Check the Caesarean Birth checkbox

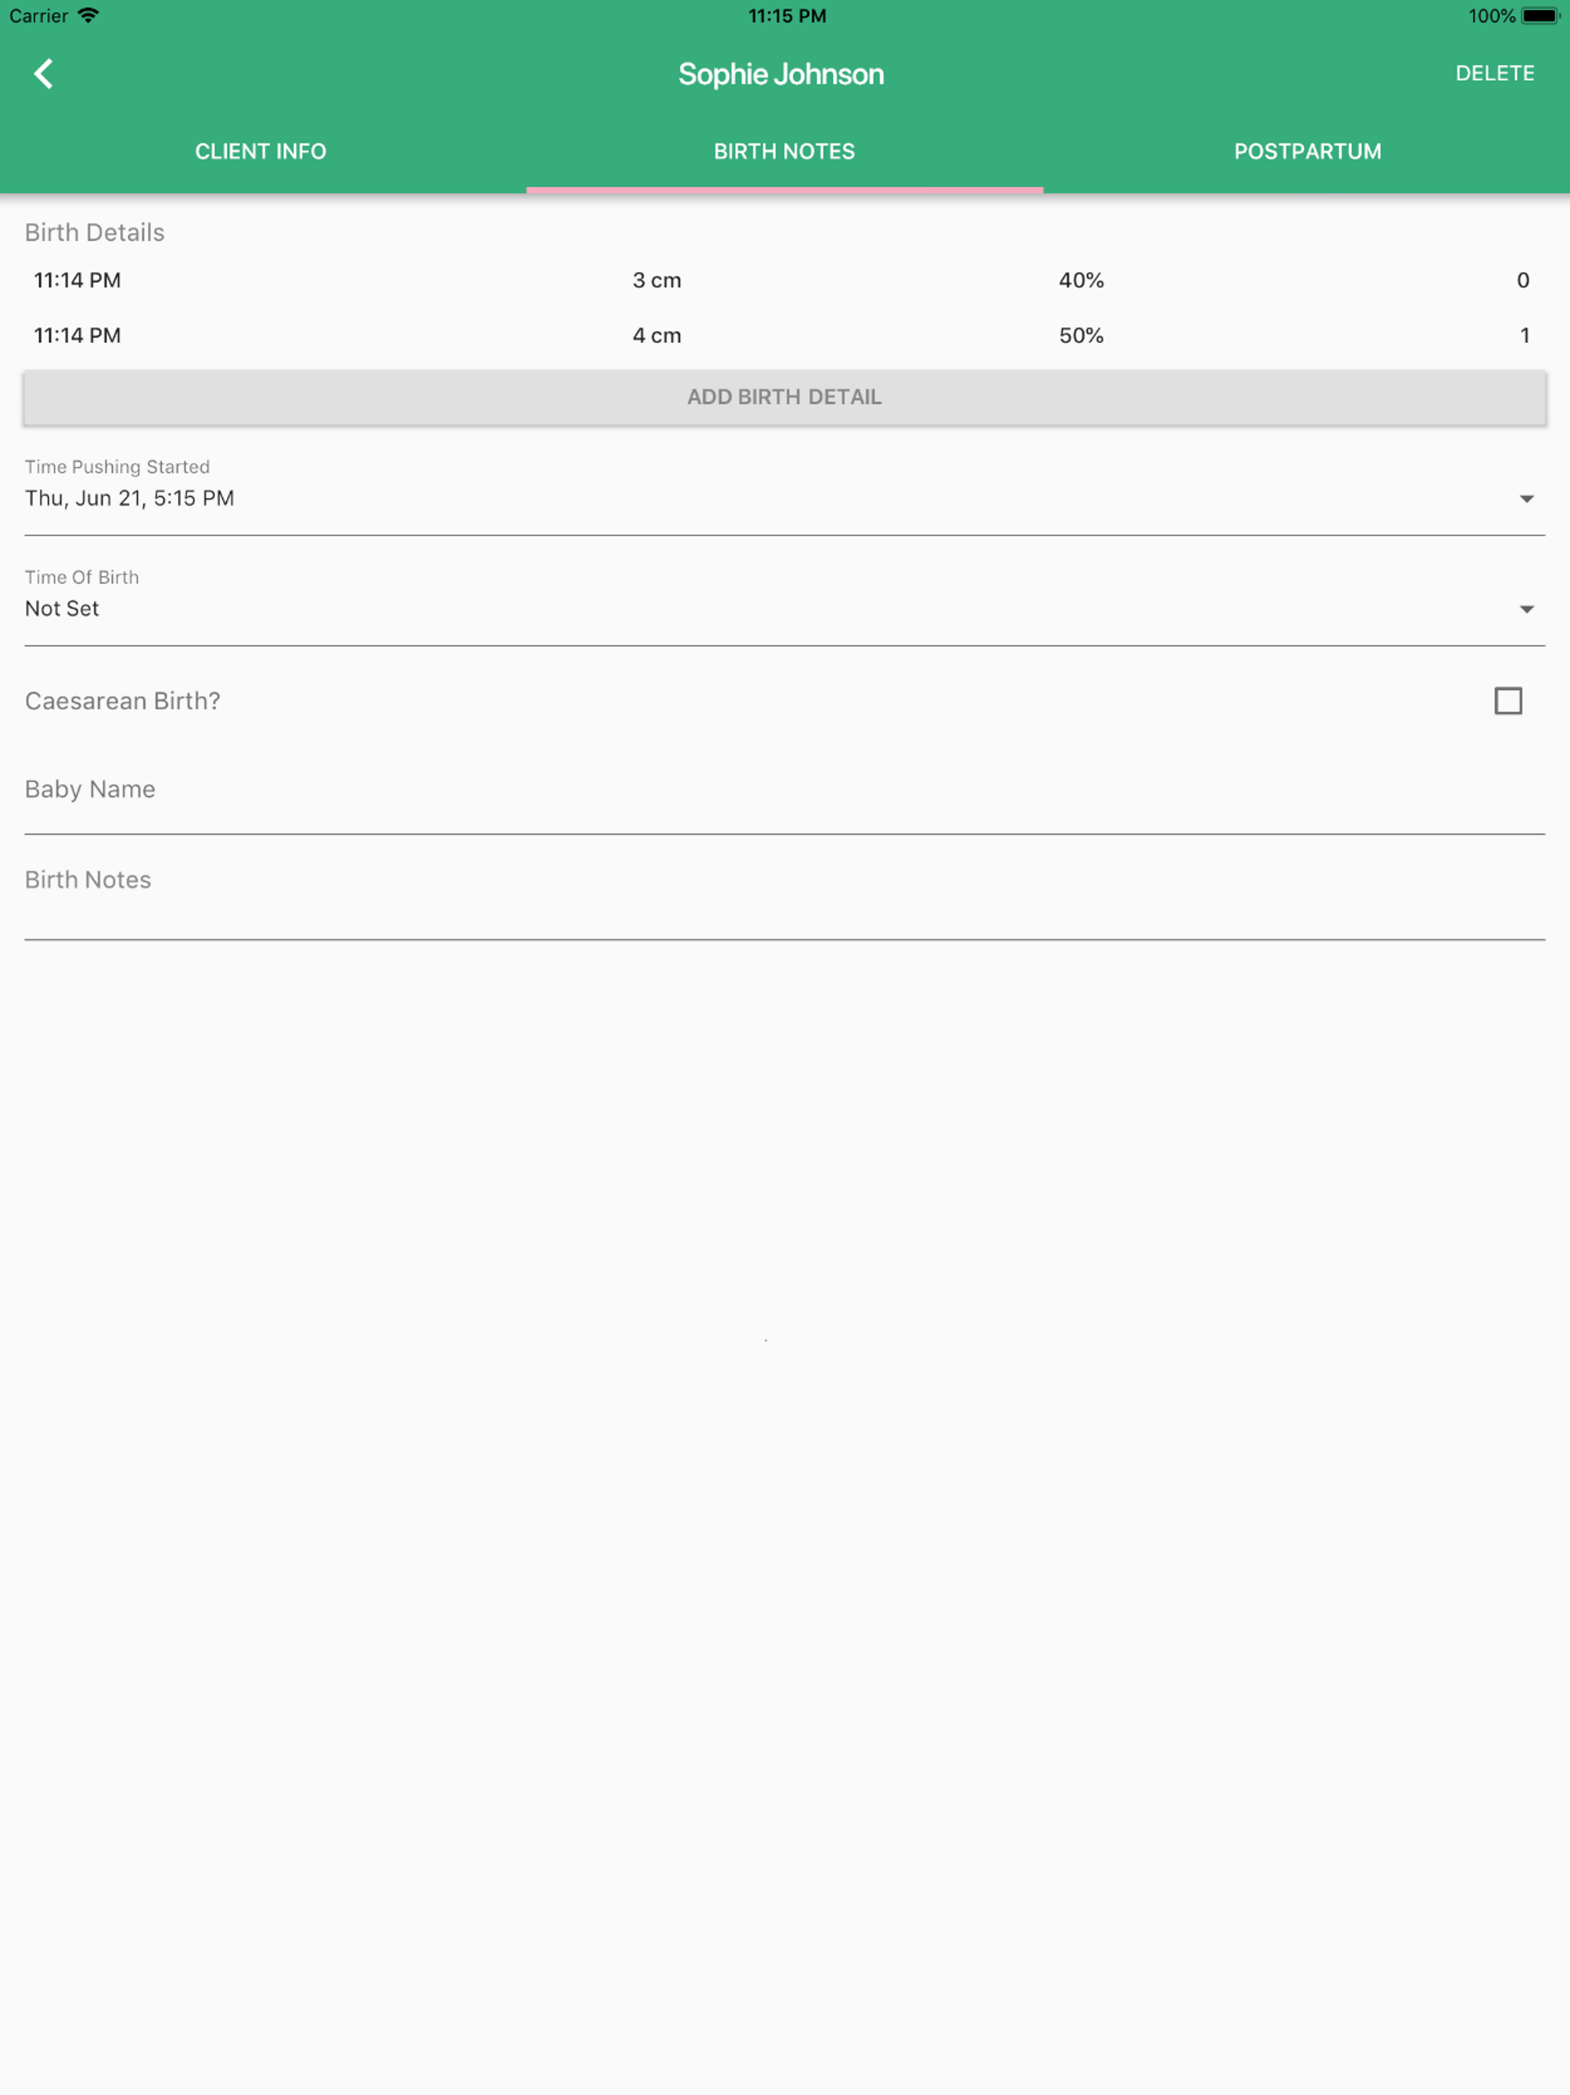(x=1507, y=701)
